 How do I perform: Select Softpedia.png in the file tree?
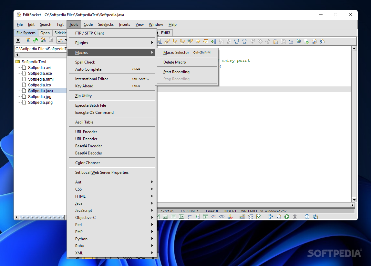40,102
